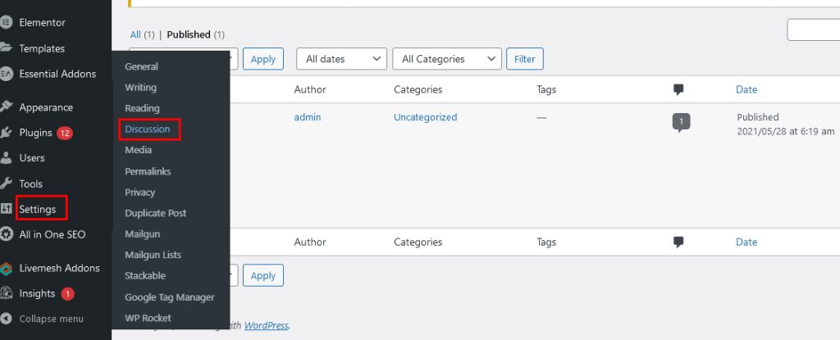Click the Elementor icon in sidebar

pyautogui.click(x=6, y=22)
